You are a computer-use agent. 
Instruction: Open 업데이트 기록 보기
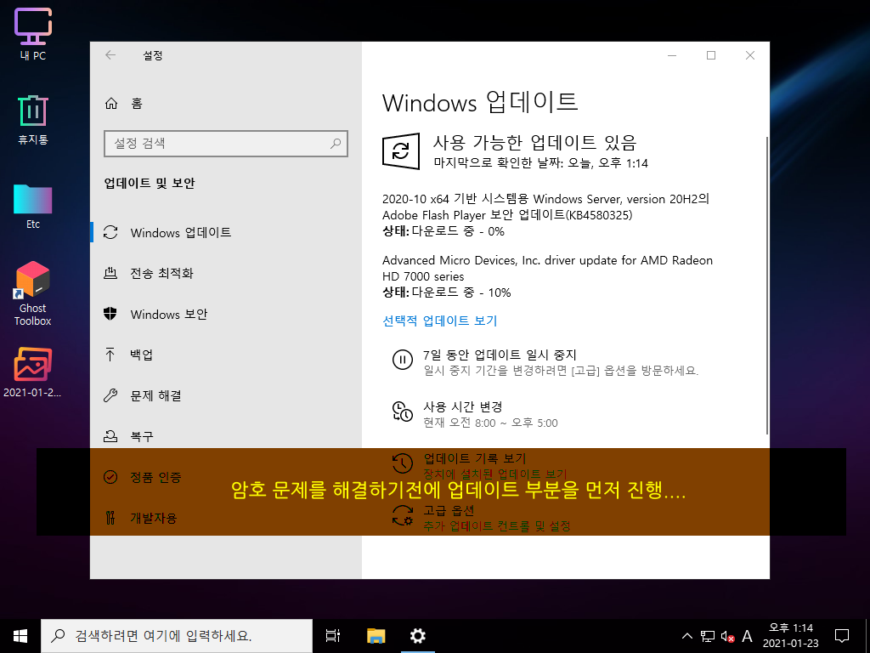pos(474,458)
